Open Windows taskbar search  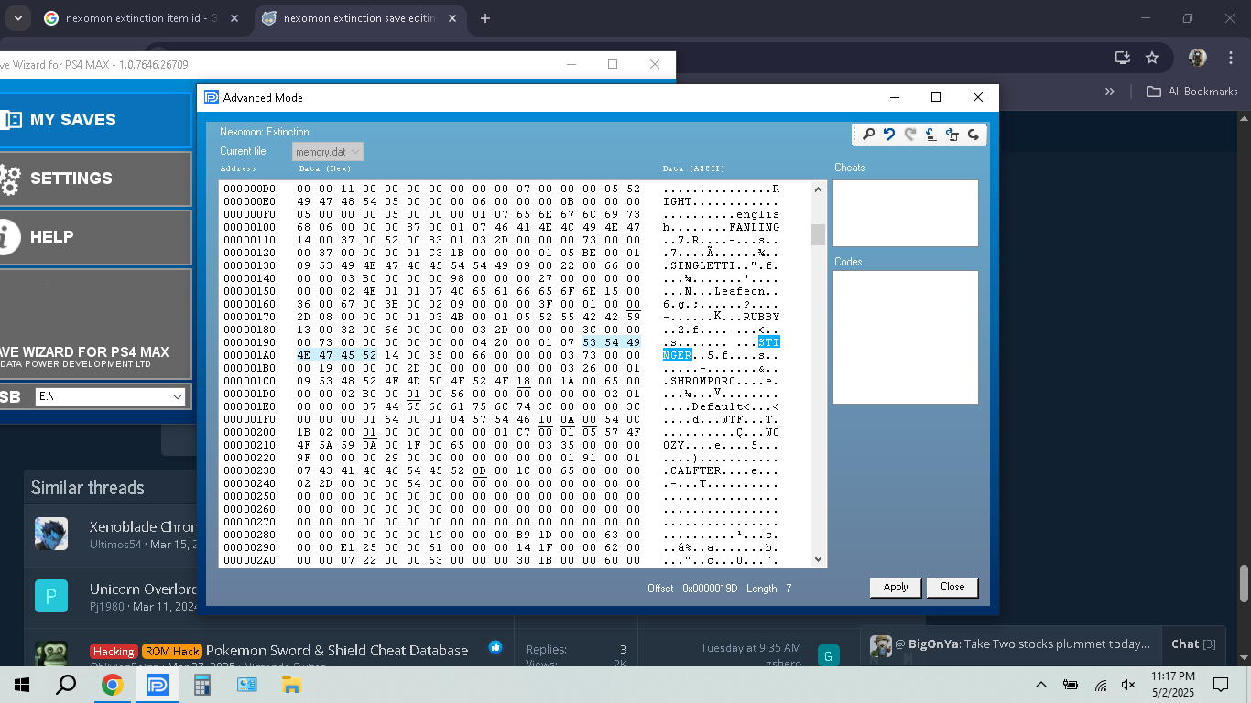pos(66,685)
